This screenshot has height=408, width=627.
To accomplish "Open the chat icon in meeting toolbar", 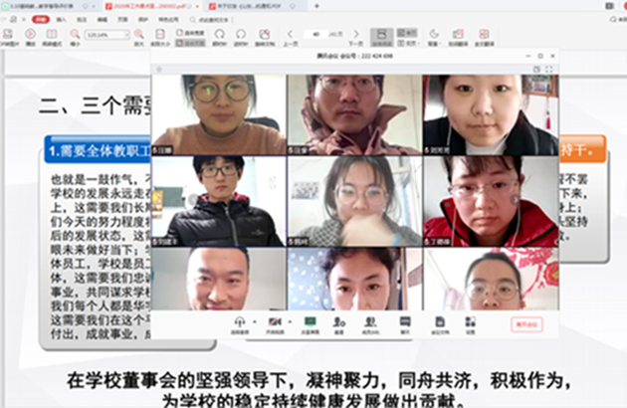I will (x=404, y=321).
